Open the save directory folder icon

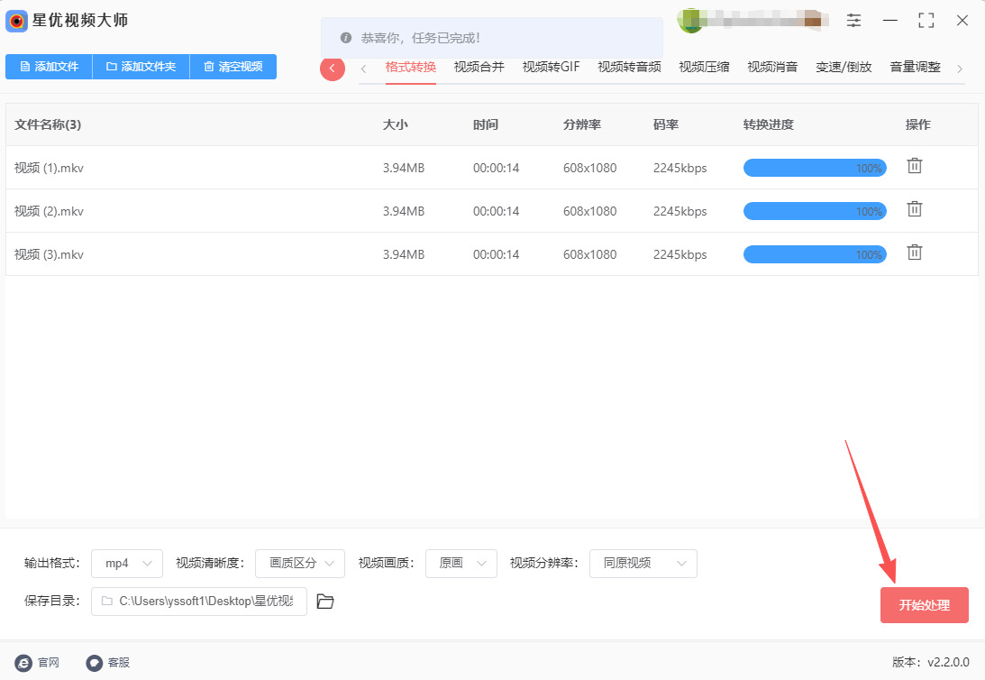click(325, 602)
